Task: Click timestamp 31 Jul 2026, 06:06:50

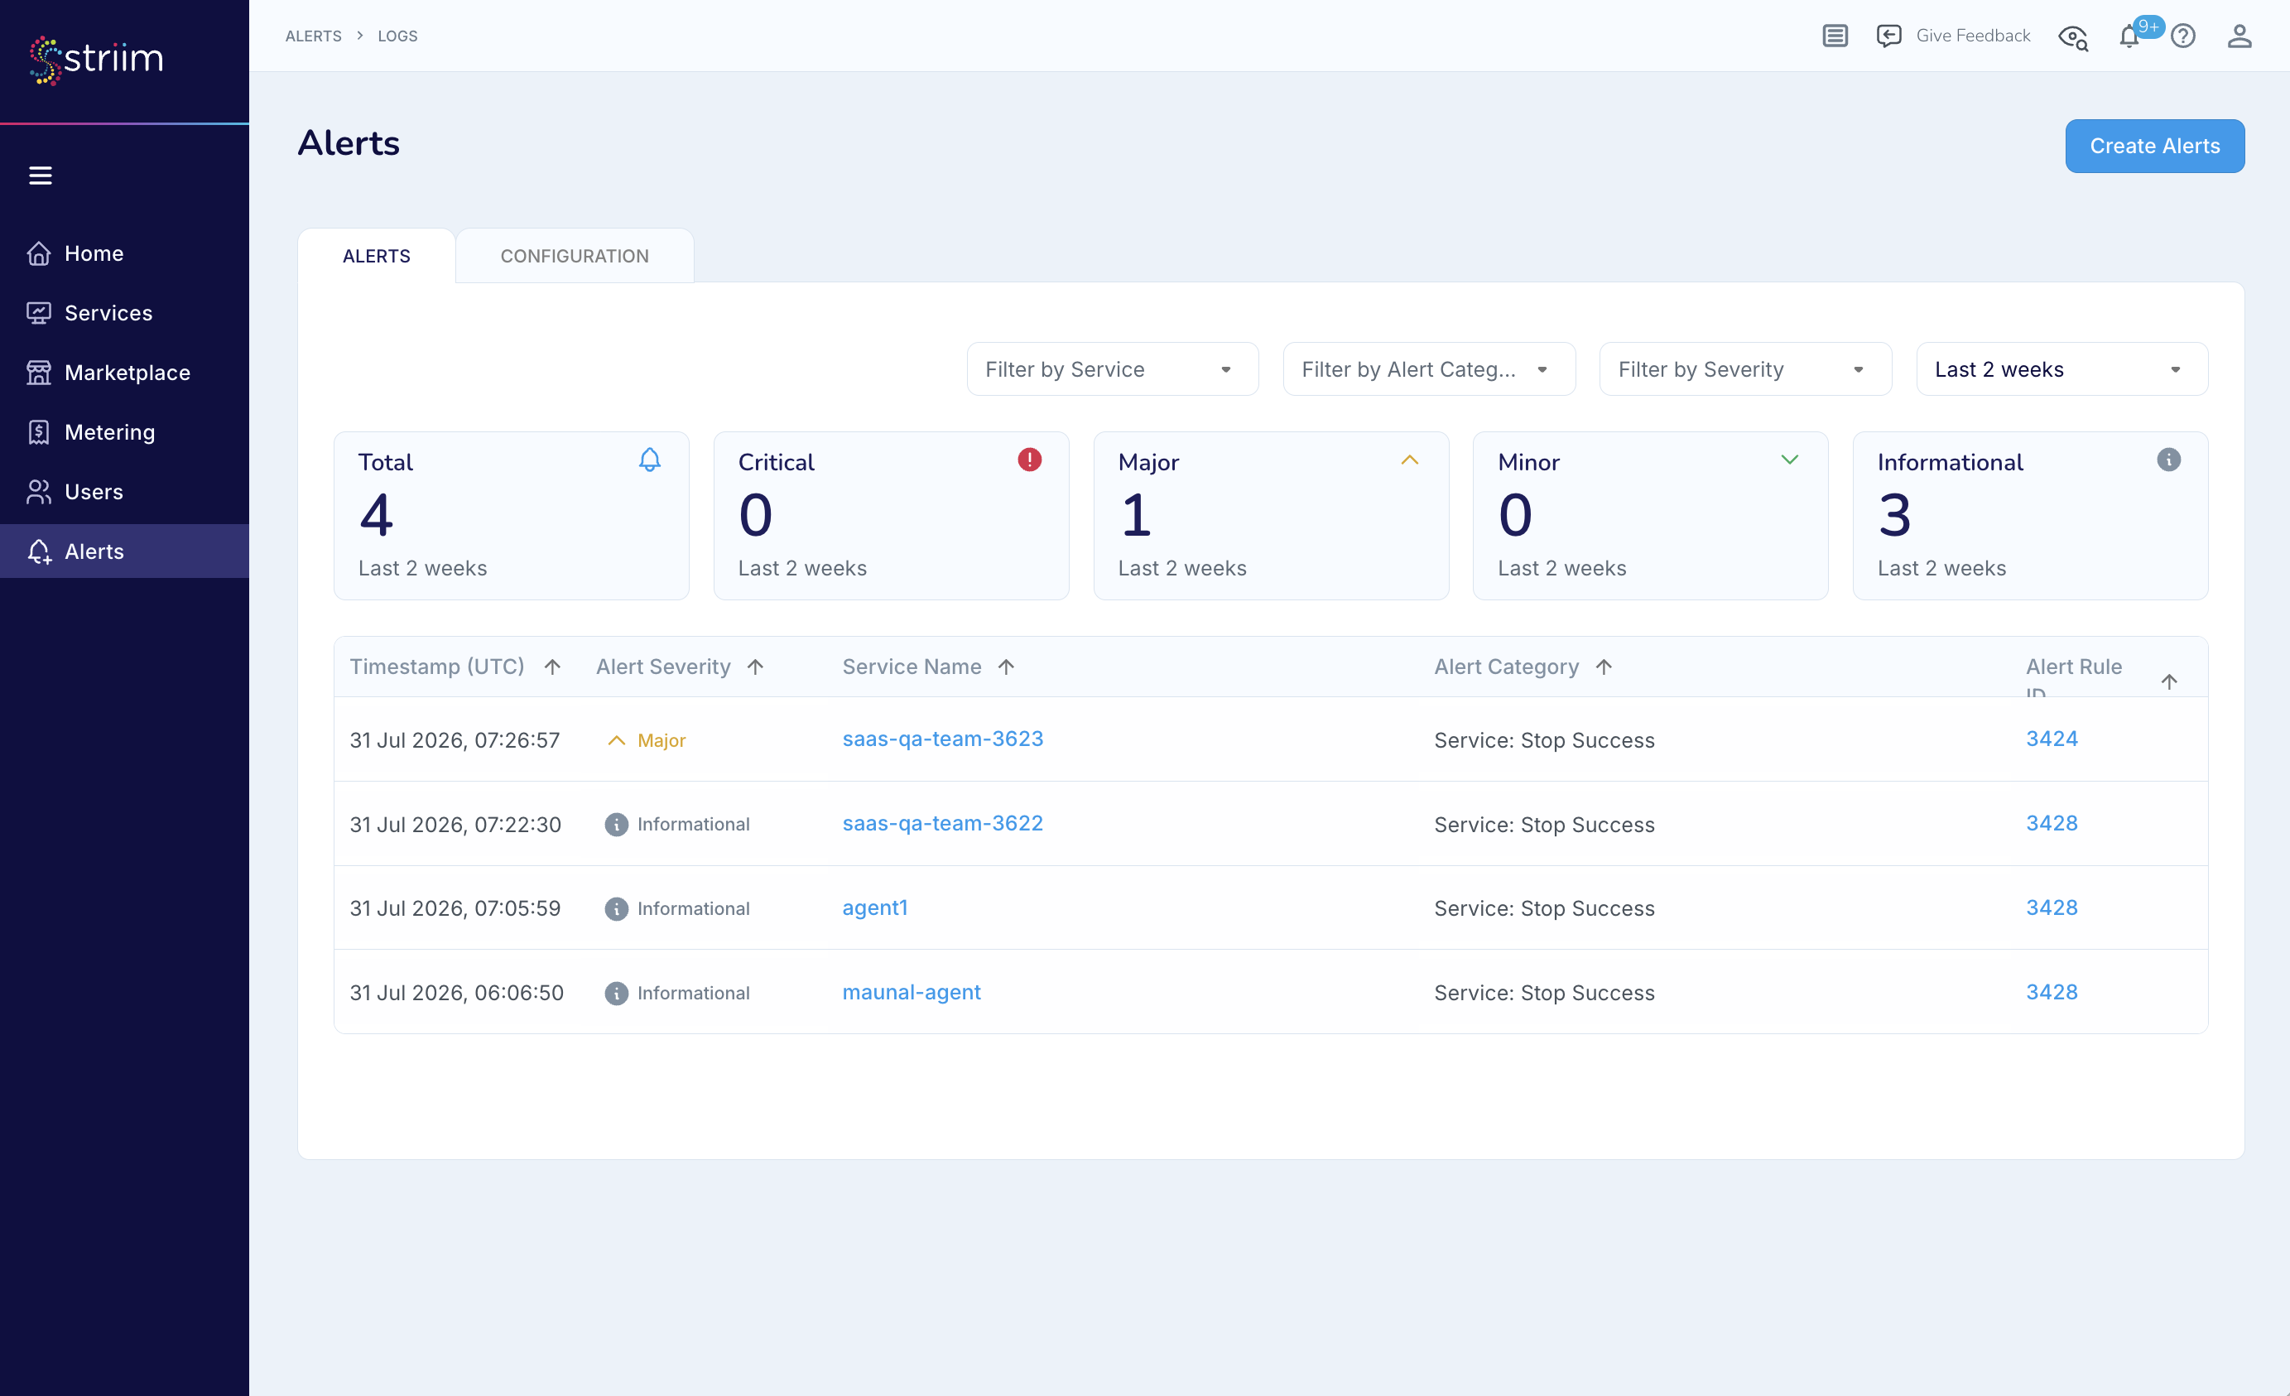Action: click(456, 993)
